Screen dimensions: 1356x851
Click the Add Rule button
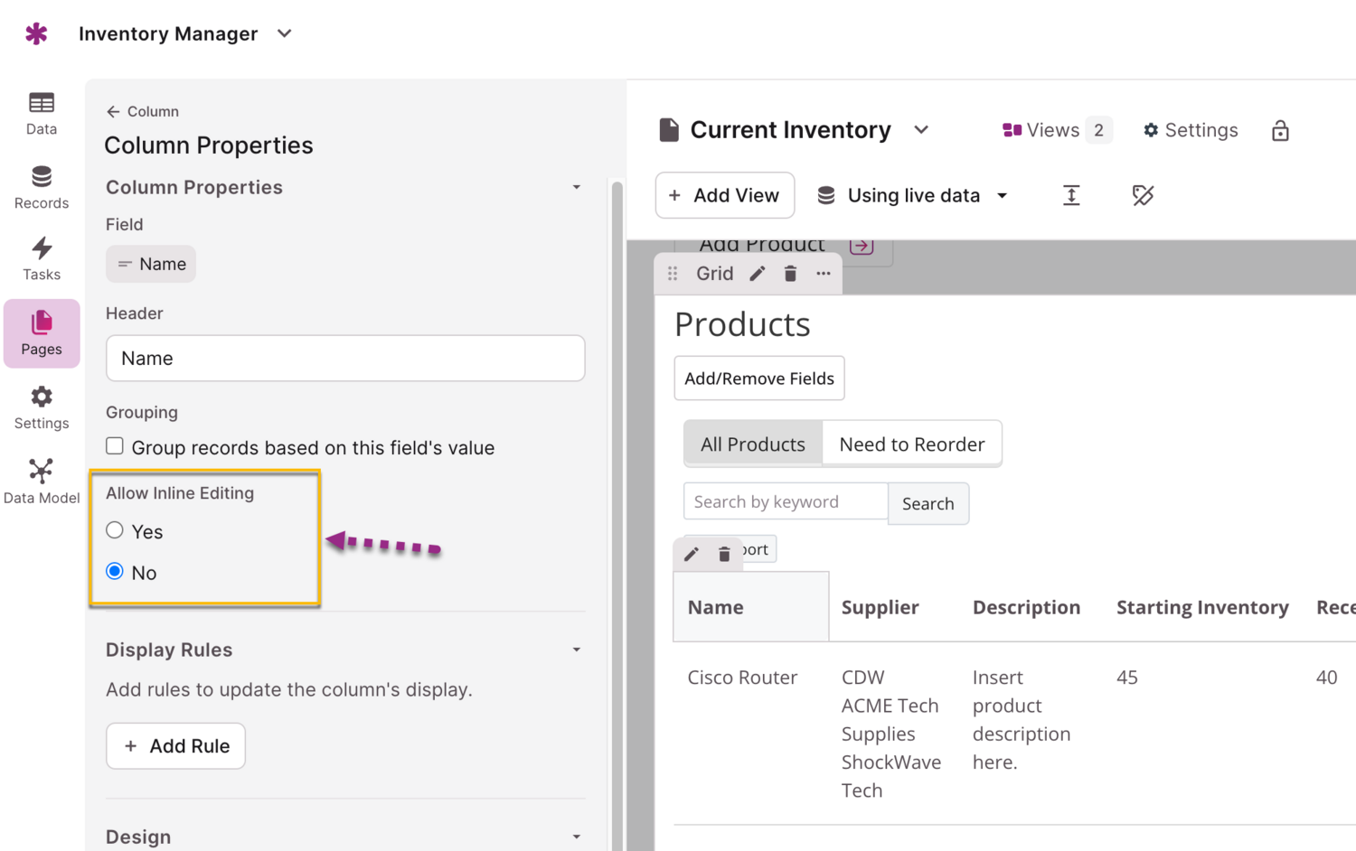point(175,746)
